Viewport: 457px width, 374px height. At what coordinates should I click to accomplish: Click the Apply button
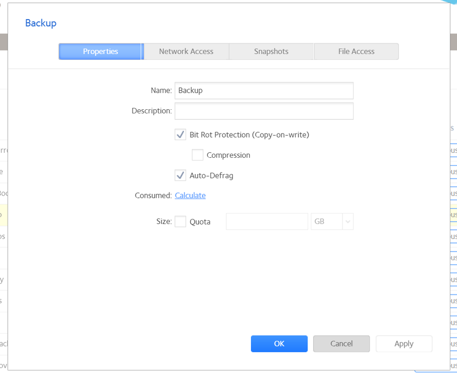point(404,344)
